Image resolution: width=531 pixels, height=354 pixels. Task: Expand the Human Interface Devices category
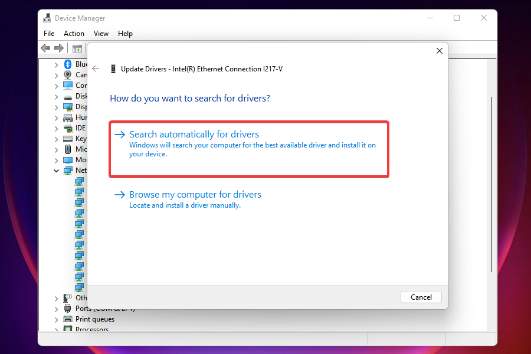click(56, 118)
